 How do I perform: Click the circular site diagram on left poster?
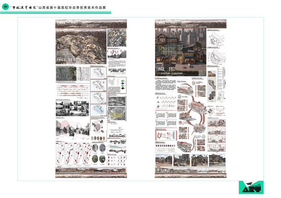coord(99,128)
